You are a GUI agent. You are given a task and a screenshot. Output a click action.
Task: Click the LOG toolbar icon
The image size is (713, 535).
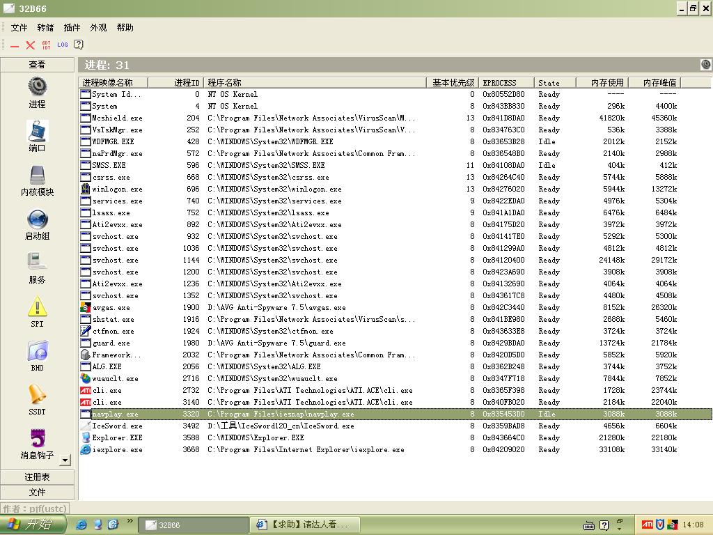coord(63,45)
